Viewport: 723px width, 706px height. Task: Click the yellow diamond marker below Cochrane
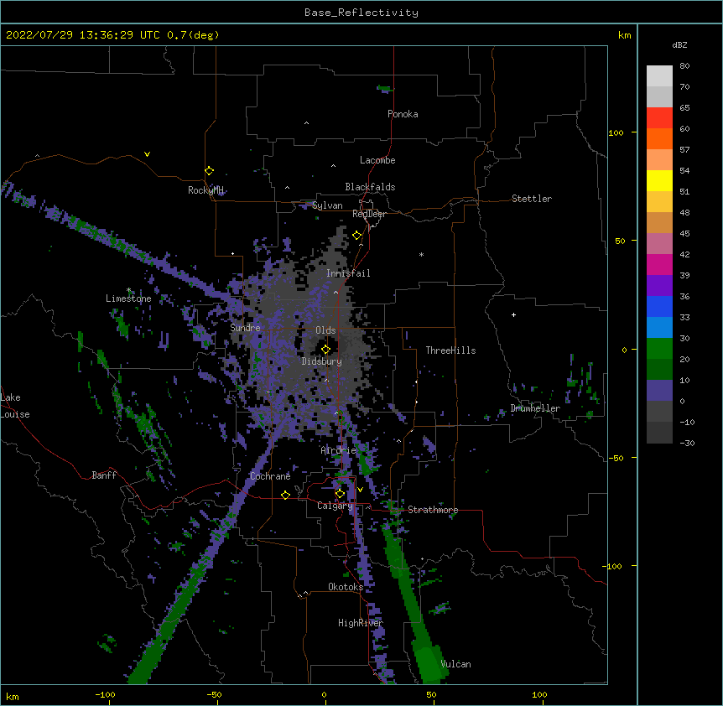[x=285, y=495]
